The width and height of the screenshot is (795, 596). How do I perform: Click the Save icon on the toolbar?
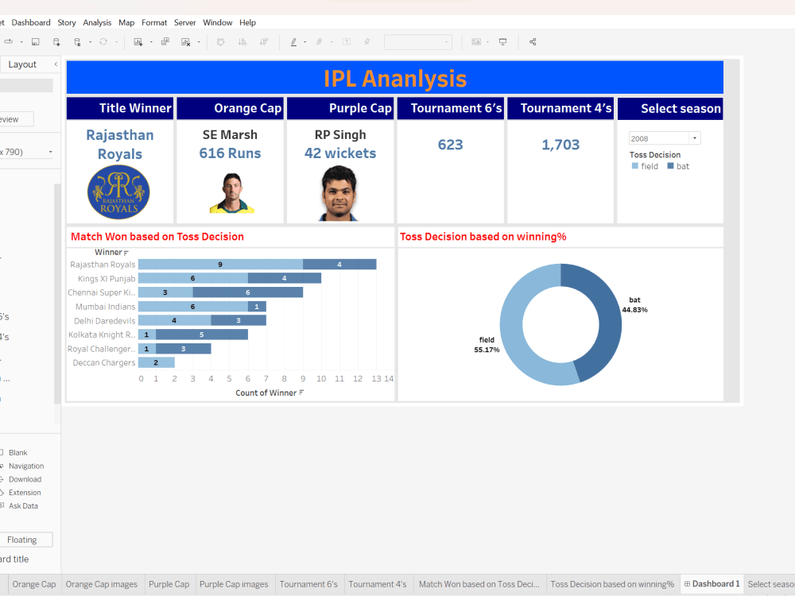[x=36, y=41]
